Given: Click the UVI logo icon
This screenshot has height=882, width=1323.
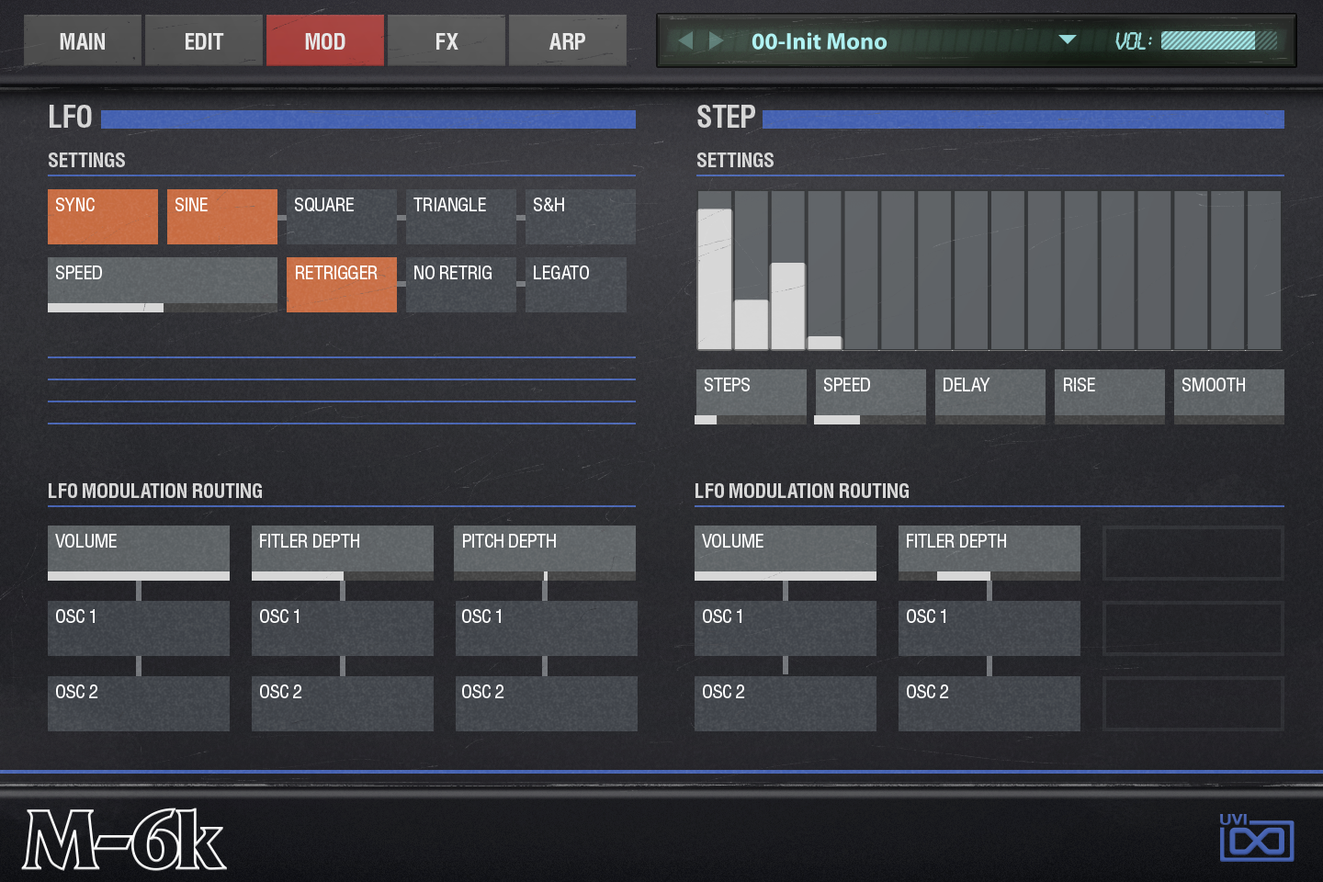Looking at the screenshot, I should coord(1256,837).
